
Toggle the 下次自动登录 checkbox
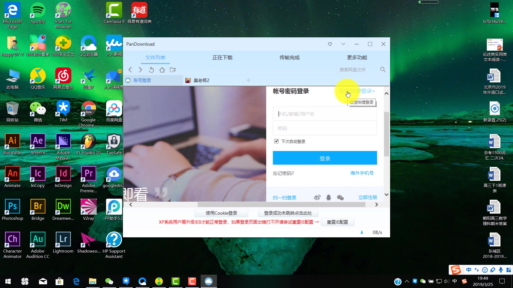pos(277,141)
